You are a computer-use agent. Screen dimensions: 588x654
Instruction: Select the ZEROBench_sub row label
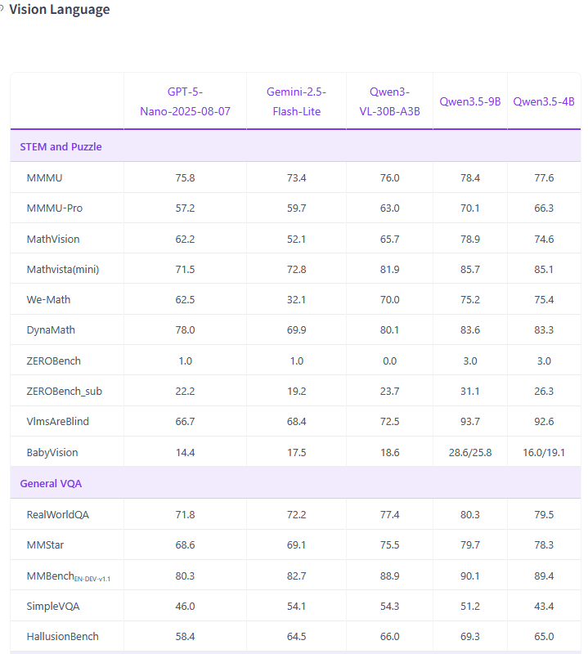tap(65, 392)
